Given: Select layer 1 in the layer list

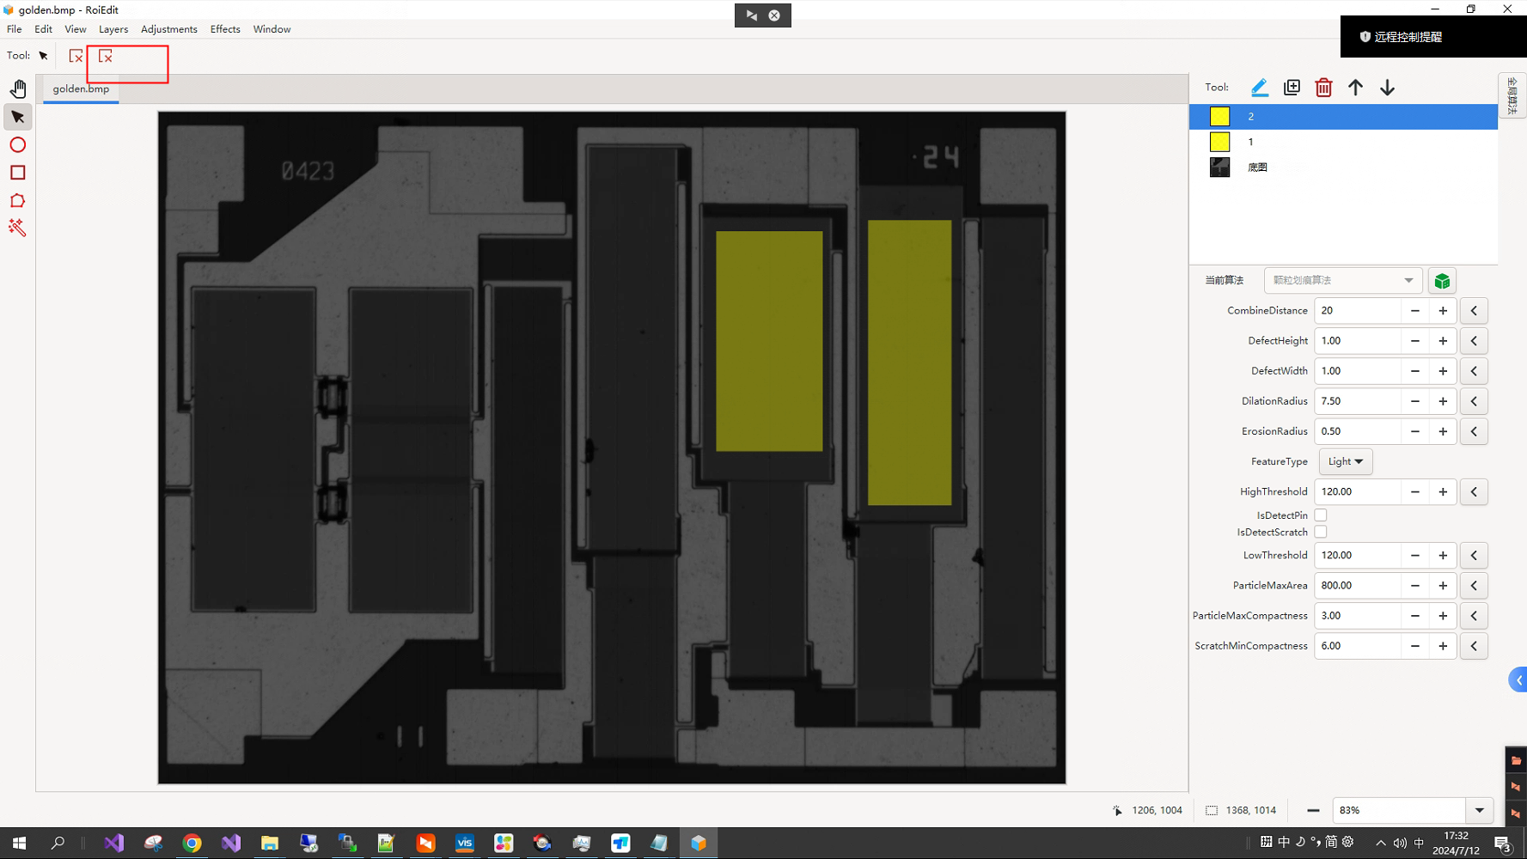Looking at the screenshot, I should coord(1343,142).
